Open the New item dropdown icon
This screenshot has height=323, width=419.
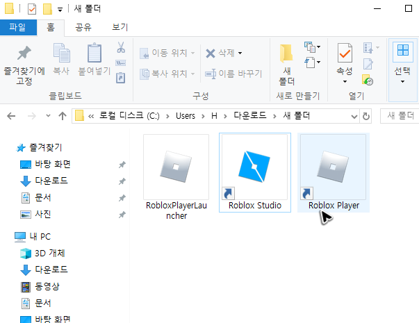point(312,47)
